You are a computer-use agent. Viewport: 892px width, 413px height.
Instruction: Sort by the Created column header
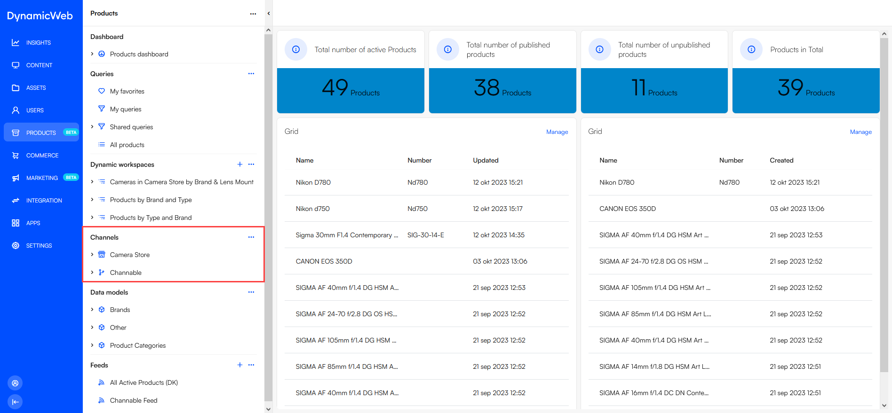tap(781, 160)
